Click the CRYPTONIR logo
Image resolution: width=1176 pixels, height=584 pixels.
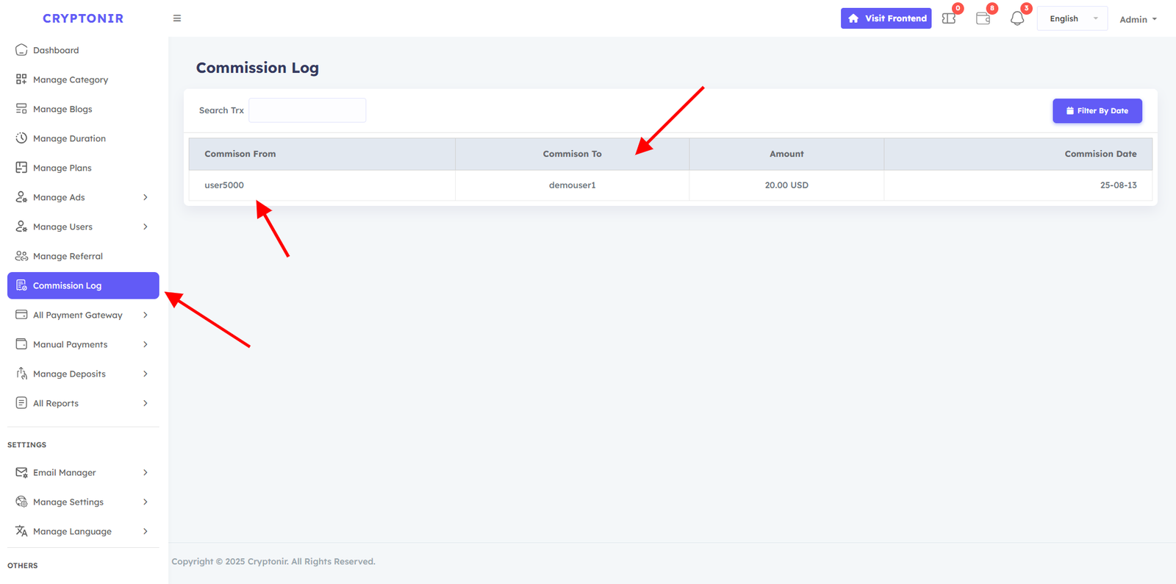point(83,18)
